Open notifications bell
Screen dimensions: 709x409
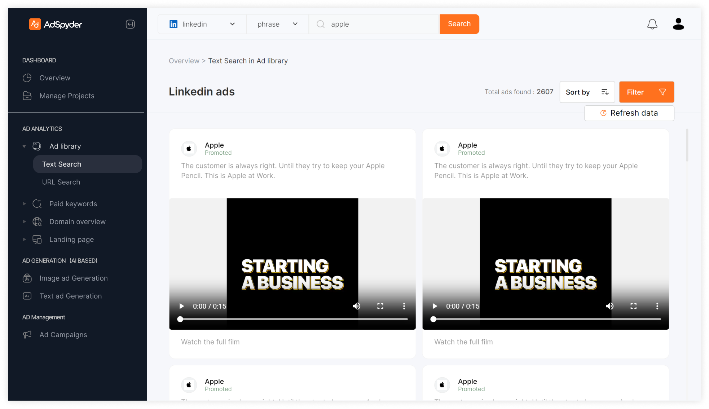(652, 24)
